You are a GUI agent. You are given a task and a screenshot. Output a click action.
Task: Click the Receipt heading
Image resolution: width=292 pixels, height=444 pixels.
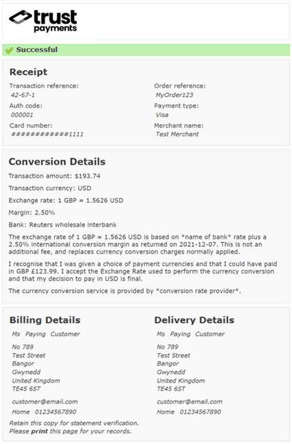tap(28, 72)
